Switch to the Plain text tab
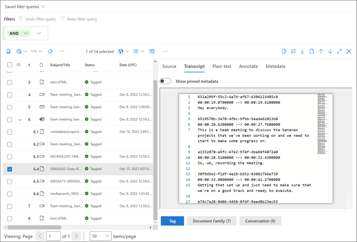This screenshot has height=242, width=357. pos(221,66)
